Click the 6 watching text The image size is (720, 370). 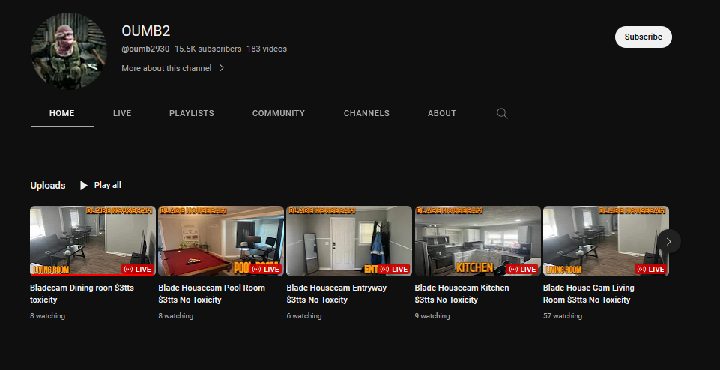point(304,316)
